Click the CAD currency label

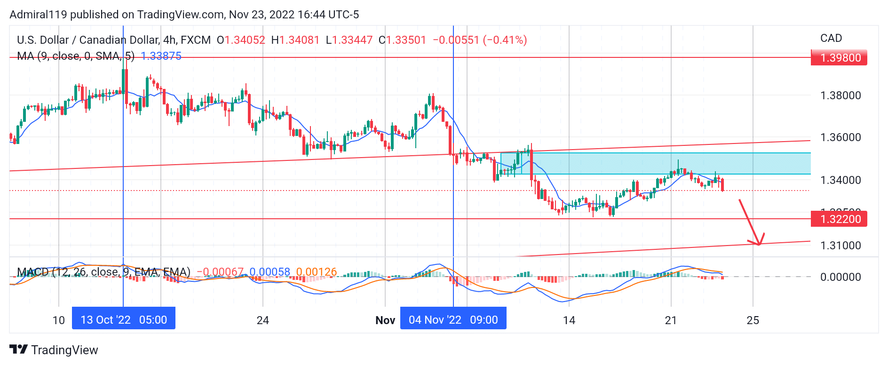(831, 38)
